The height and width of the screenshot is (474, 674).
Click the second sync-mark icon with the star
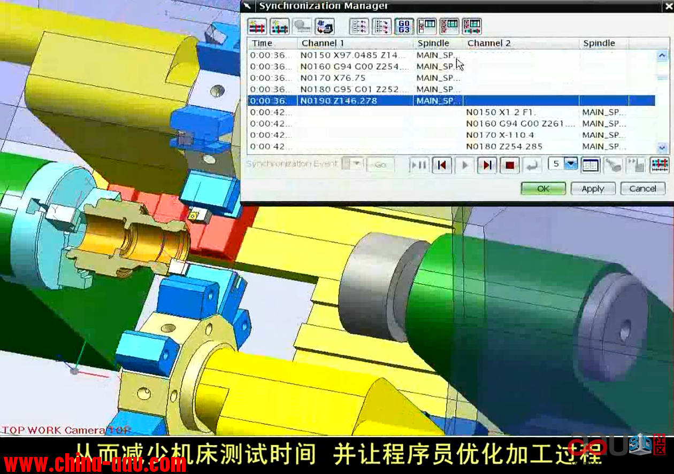pos(279,26)
